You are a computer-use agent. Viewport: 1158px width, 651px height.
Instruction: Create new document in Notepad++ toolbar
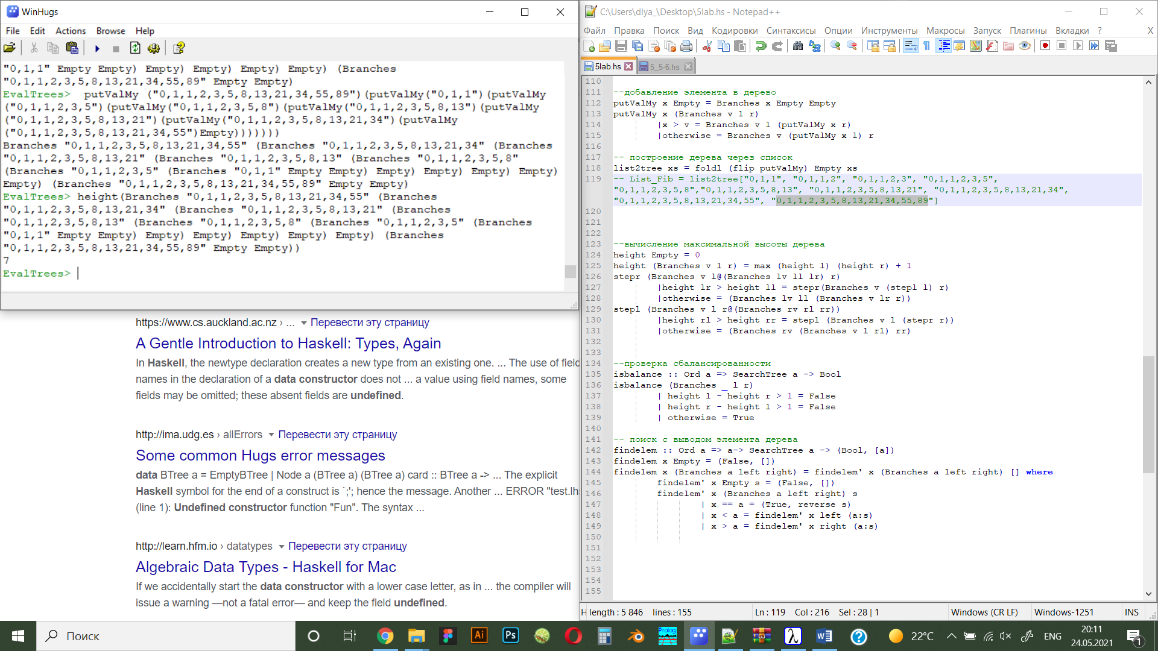pos(589,46)
